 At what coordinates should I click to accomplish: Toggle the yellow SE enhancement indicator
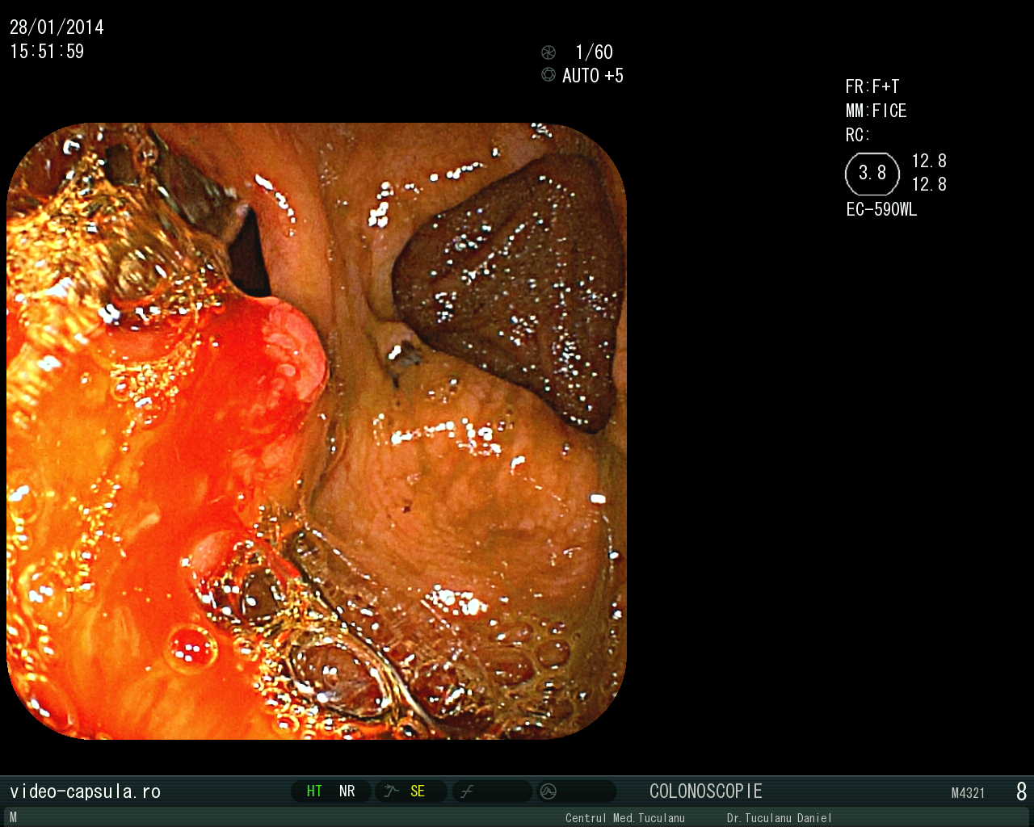(417, 791)
